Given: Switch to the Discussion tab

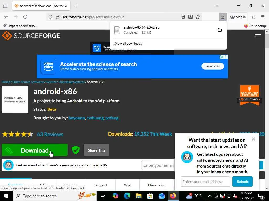Looking at the screenshot, I should [157, 185].
